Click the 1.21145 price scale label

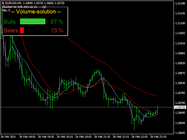tap(180, 13)
